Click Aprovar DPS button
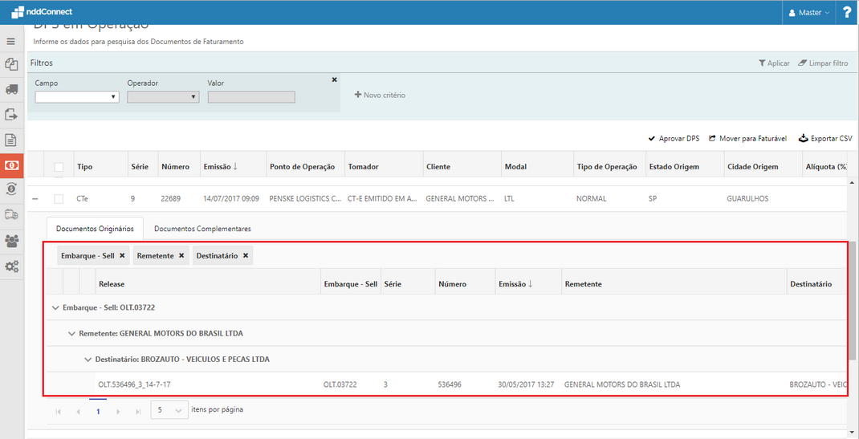The height and width of the screenshot is (439, 859). pos(673,139)
